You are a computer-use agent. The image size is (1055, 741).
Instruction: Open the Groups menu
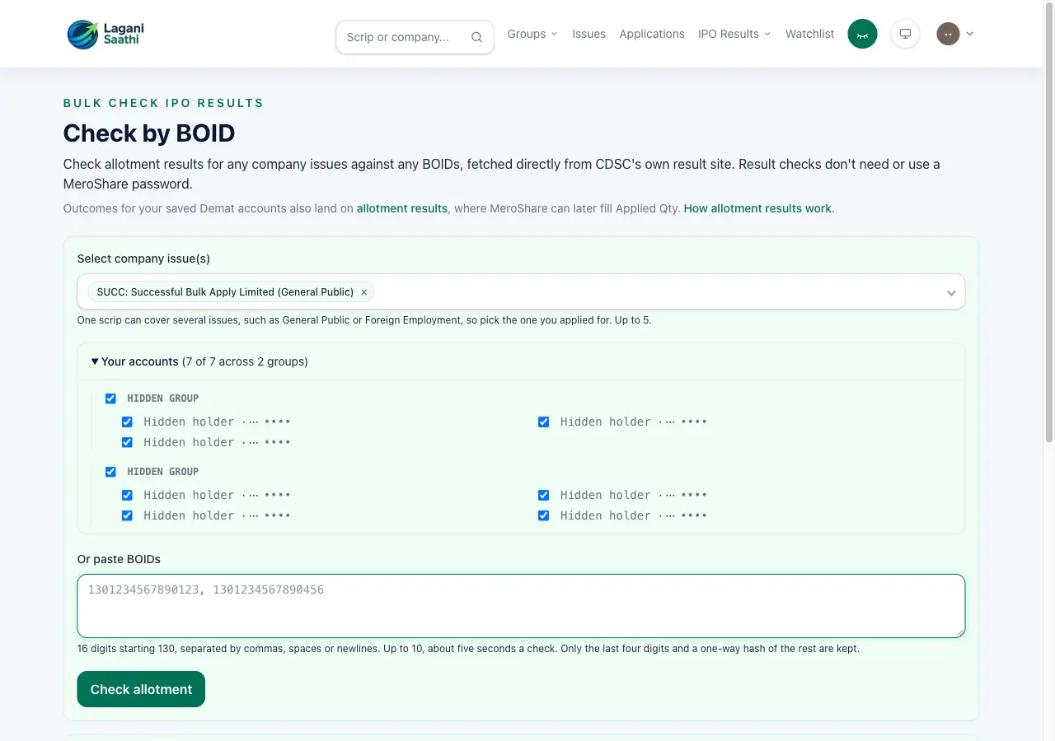pos(532,34)
